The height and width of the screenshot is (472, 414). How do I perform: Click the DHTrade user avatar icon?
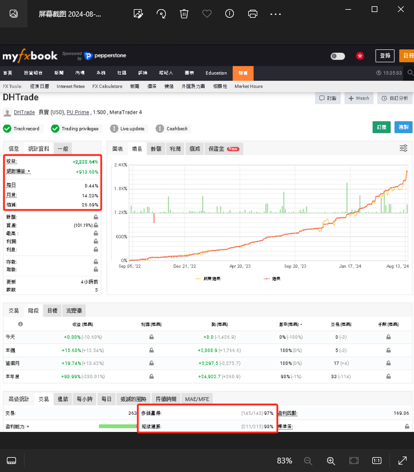[7, 113]
